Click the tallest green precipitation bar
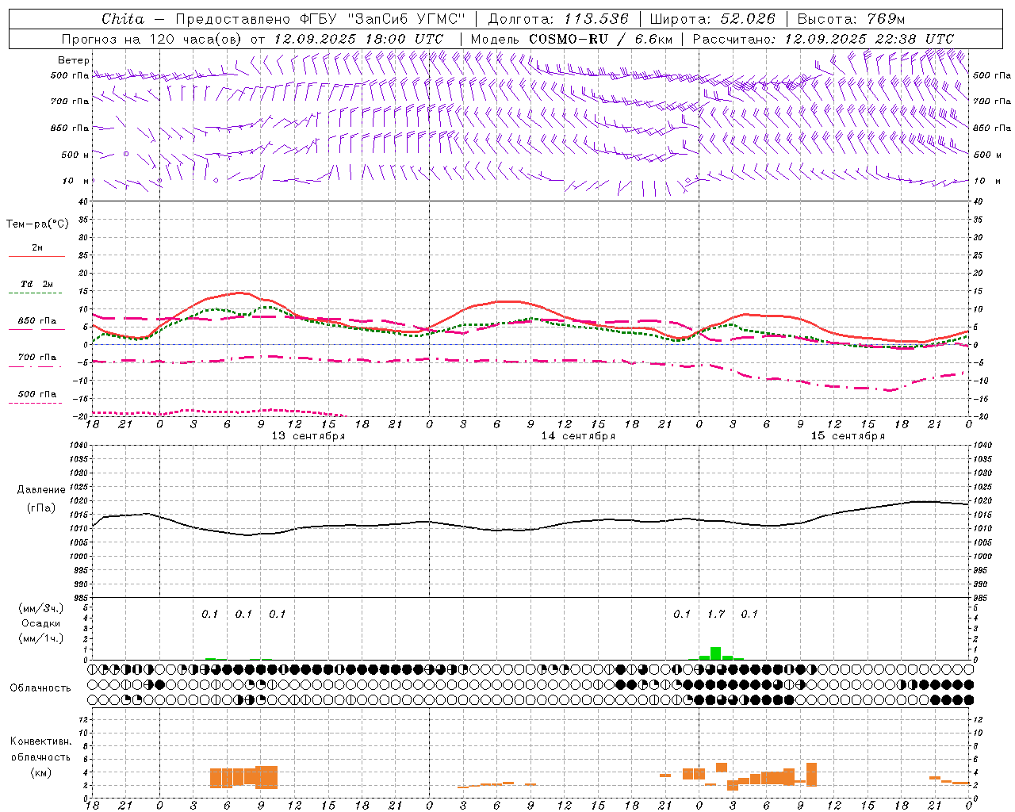1015x812 pixels. 716,653
